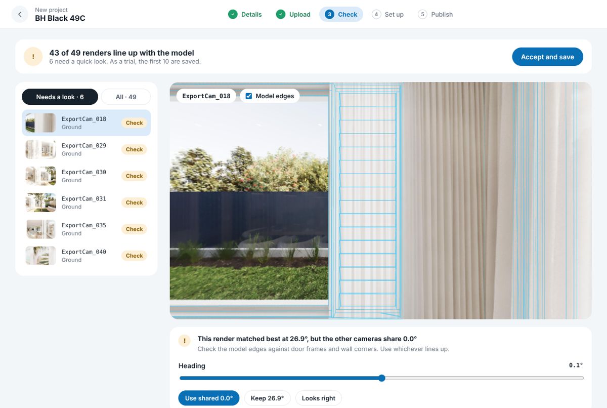Open ExportCam_040 in the render list
Screen dimensions: 607x408
tap(86, 256)
